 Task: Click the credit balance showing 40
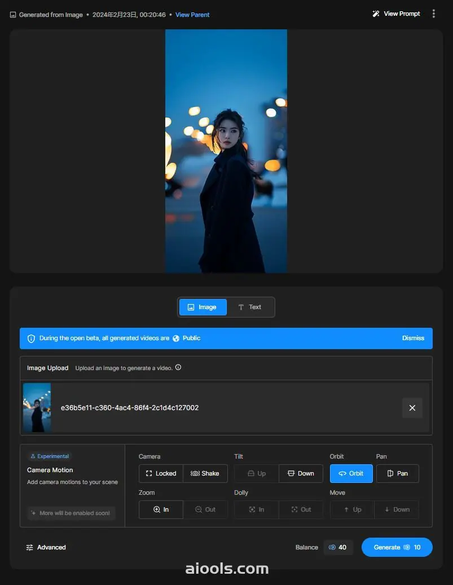click(x=338, y=547)
